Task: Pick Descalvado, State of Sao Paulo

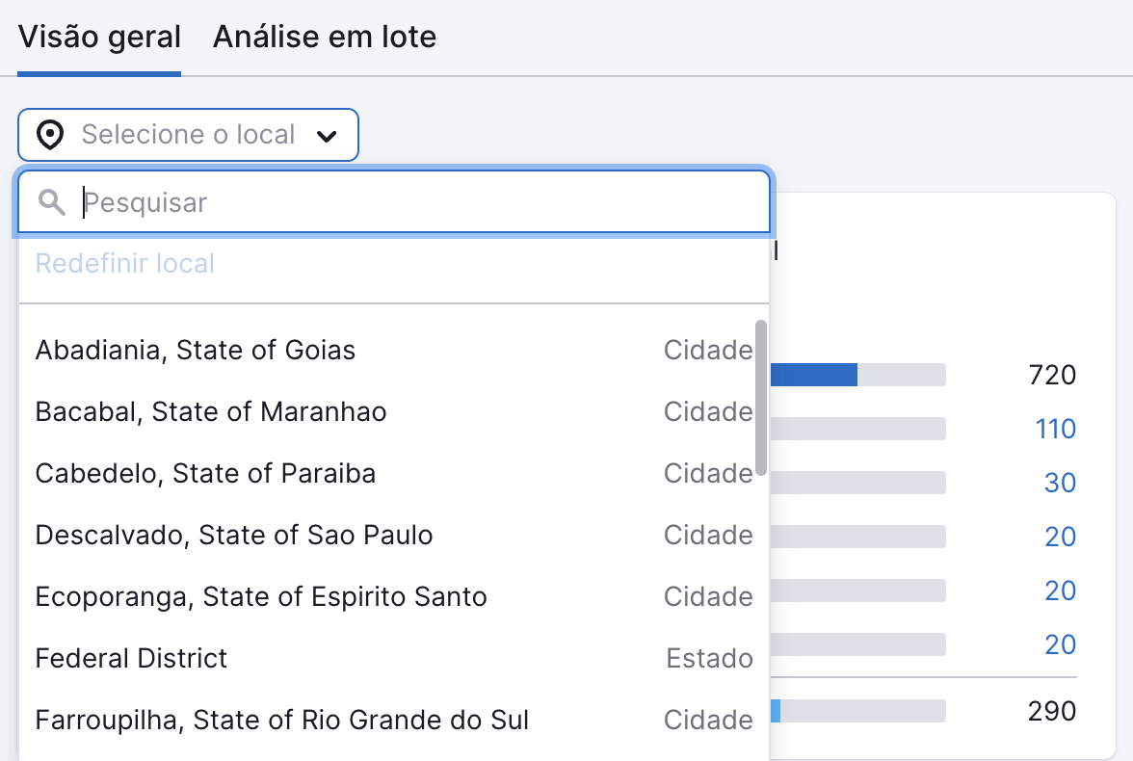Action: 234,536
